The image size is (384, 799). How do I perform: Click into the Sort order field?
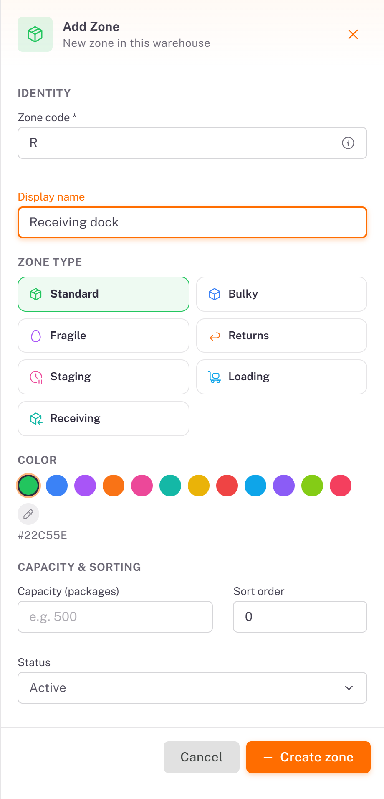click(300, 617)
